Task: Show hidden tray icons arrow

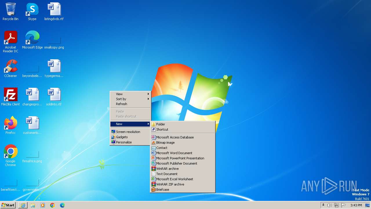Action: coord(323,205)
